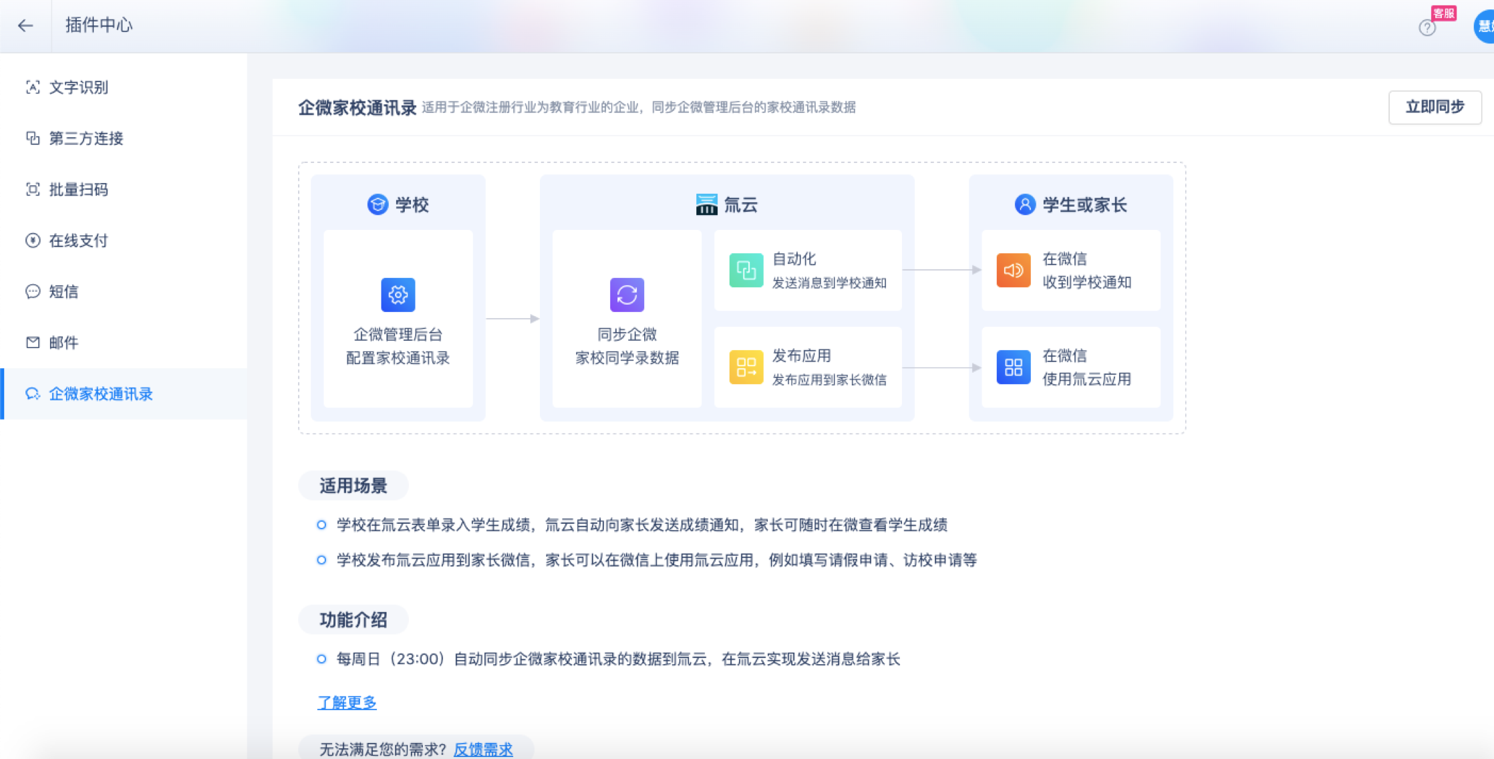Open the help question mark icon
This screenshot has width=1494, height=759.
[x=1427, y=28]
